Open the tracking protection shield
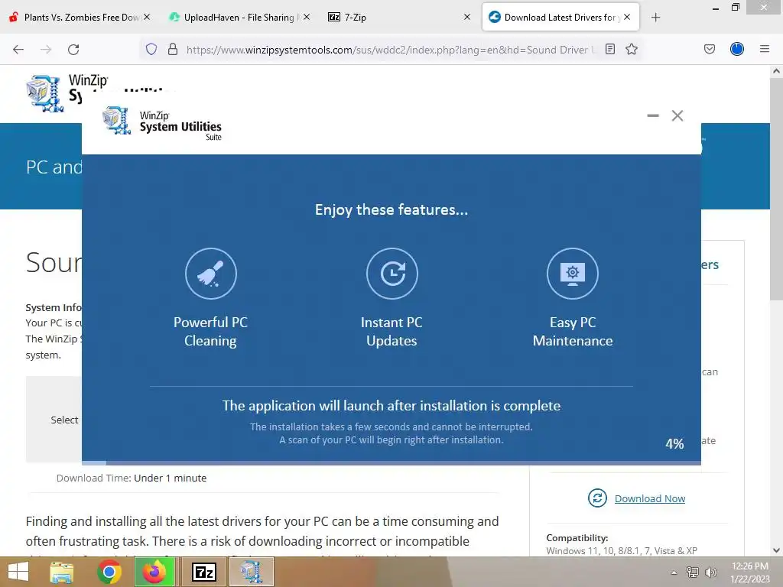The width and height of the screenshot is (783, 587). pos(151,49)
